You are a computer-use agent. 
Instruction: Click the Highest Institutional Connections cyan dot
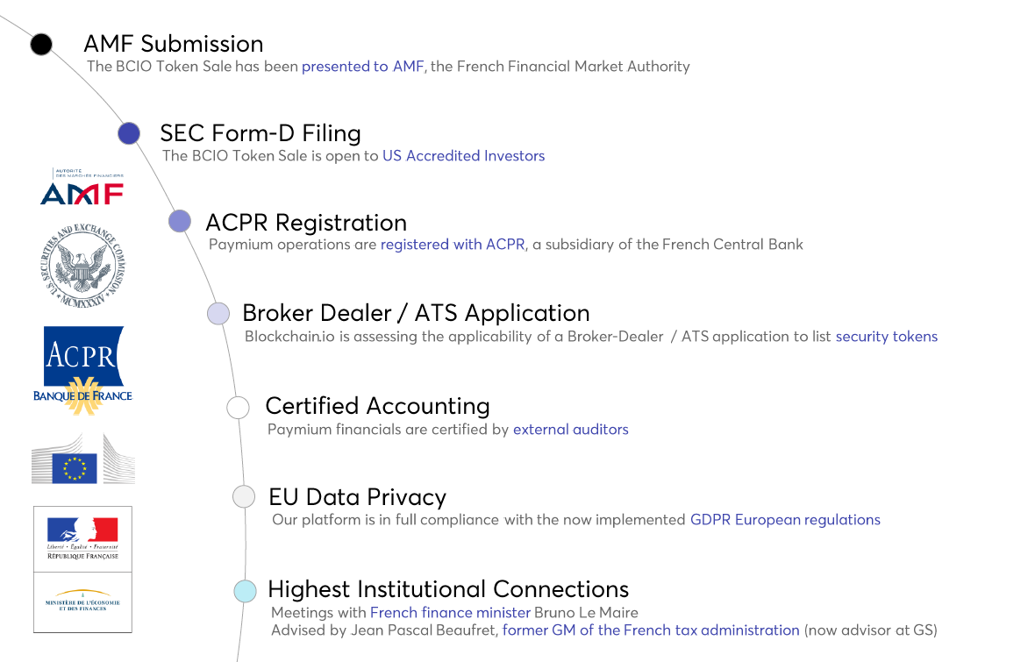[x=246, y=590]
